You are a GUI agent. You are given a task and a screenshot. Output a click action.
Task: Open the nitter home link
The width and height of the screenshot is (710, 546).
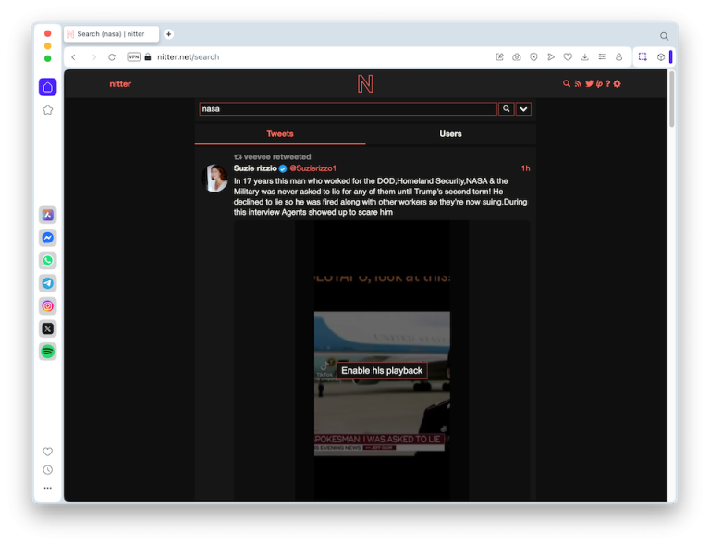click(x=120, y=84)
